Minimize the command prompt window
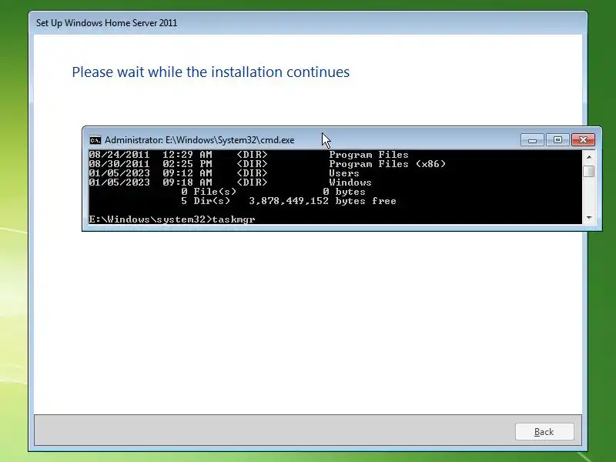Image resolution: width=616 pixels, height=462 pixels. coord(532,140)
